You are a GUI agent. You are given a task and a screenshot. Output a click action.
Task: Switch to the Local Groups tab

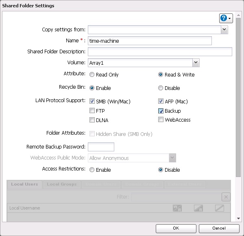coord(62,184)
